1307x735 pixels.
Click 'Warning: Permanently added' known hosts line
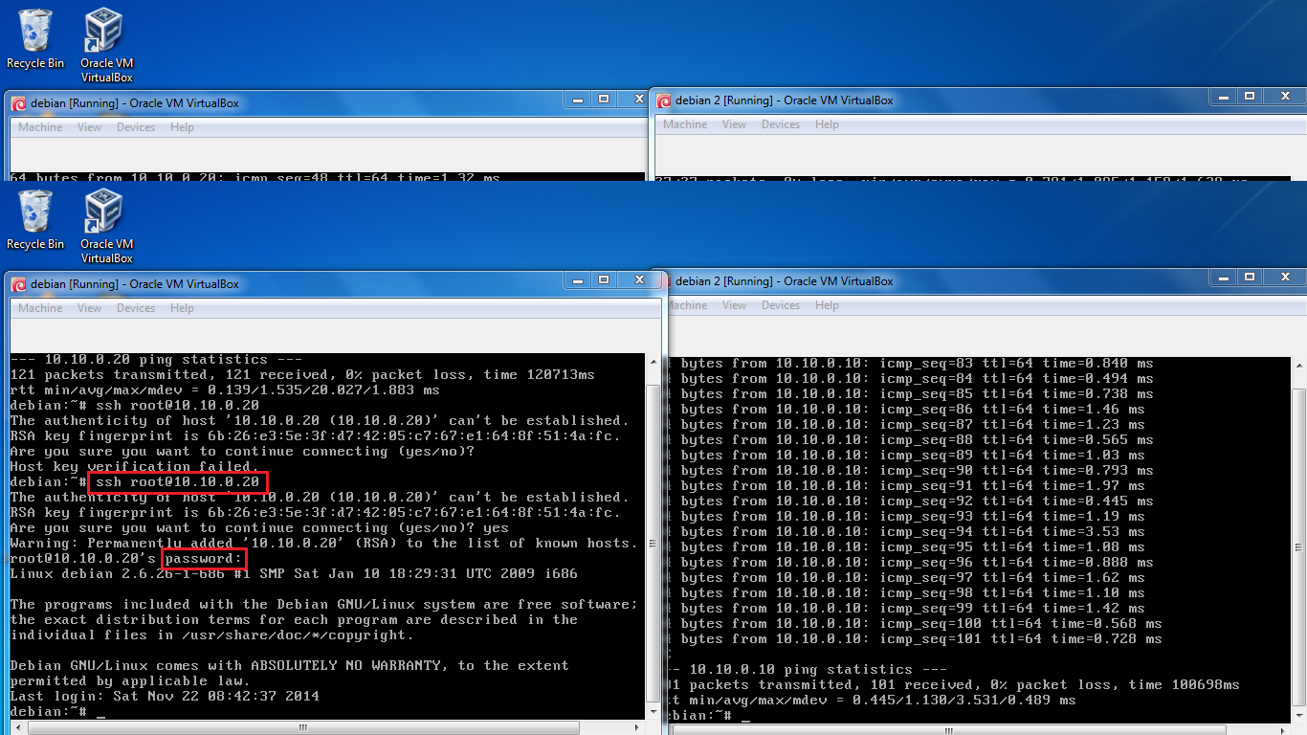point(323,544)
